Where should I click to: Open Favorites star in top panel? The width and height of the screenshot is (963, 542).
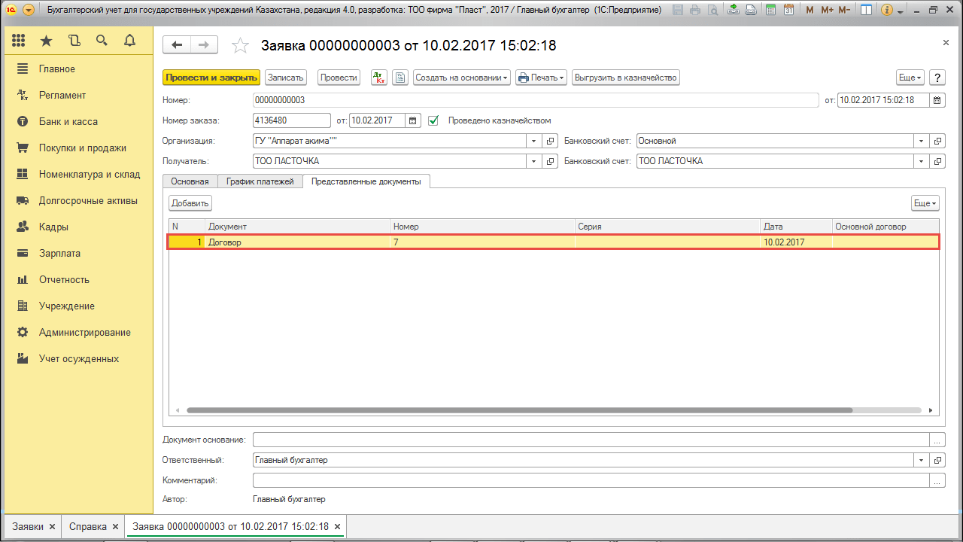(x=46, y=41)
